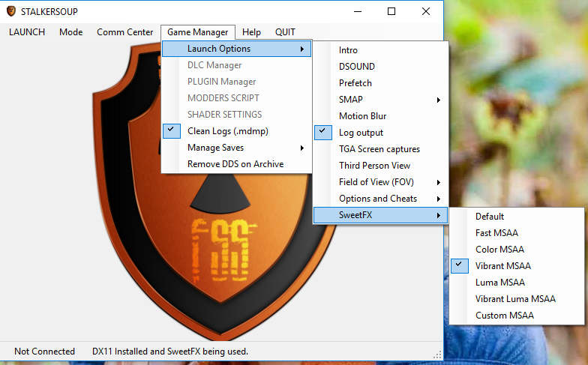Open the Comm Center menu
The width and height of the screenshot is (588, 365).
[124, 32]
